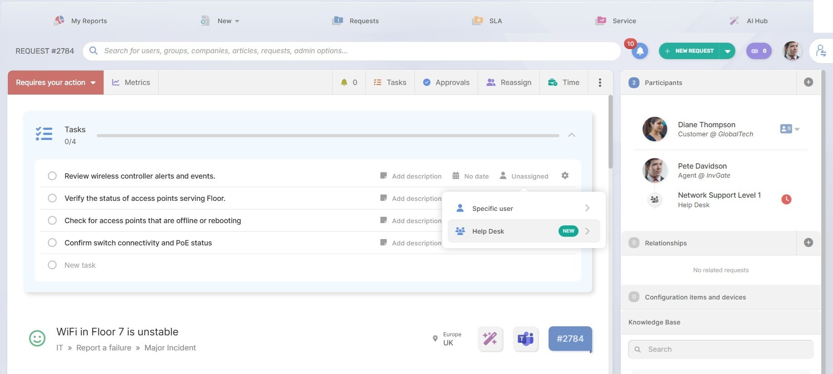Screen dimensions: 833x374
Task: Mark Confirm switch connectivity task complete
Action: (52, 243)
